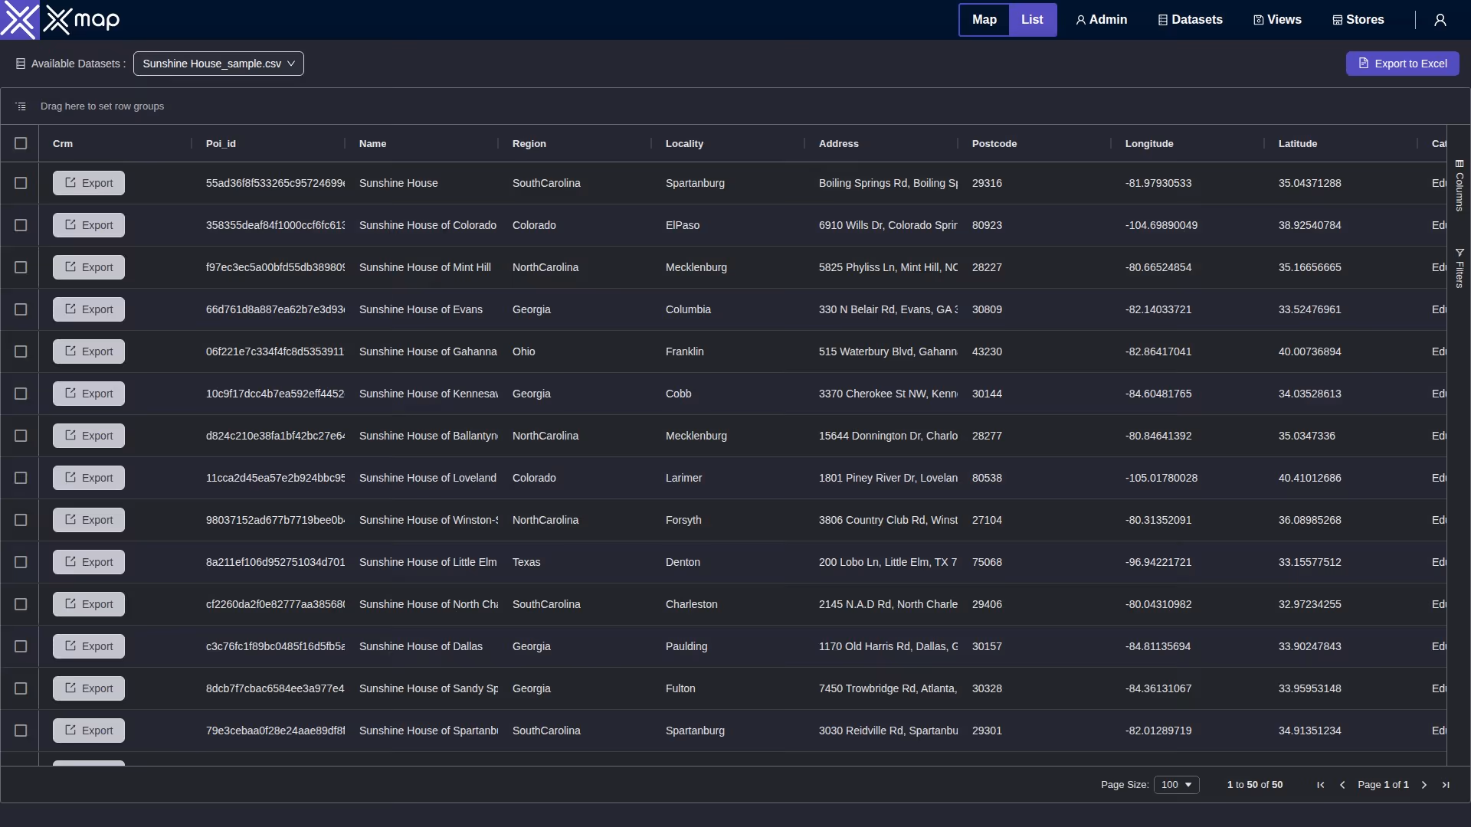Check Sunshine House of Kennesaw checkbox

21,394
